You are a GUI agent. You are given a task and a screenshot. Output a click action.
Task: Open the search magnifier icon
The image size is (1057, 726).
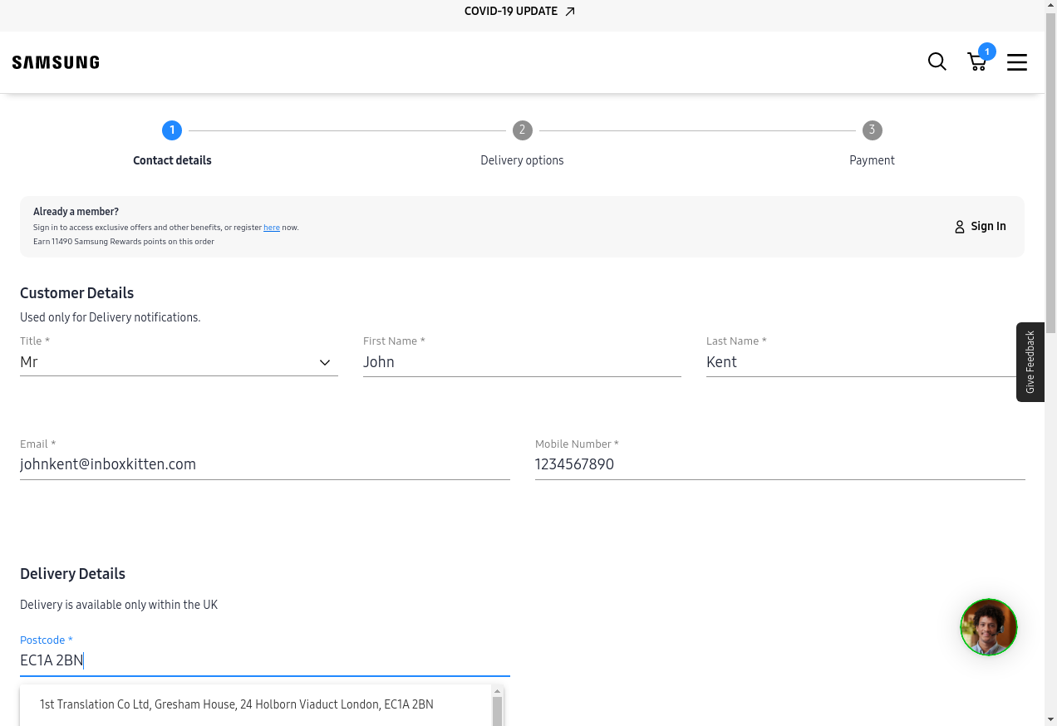[x=937, y=62]
